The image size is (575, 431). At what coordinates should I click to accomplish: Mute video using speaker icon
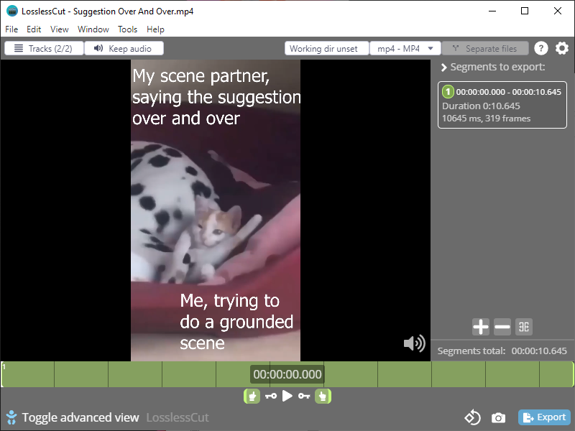(x=414, y=343)
